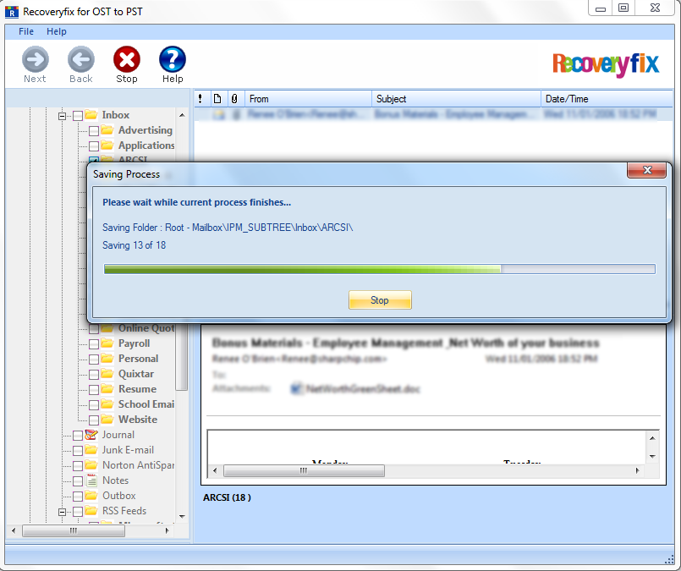Click Stop button in Saving Process dialog

380,300
